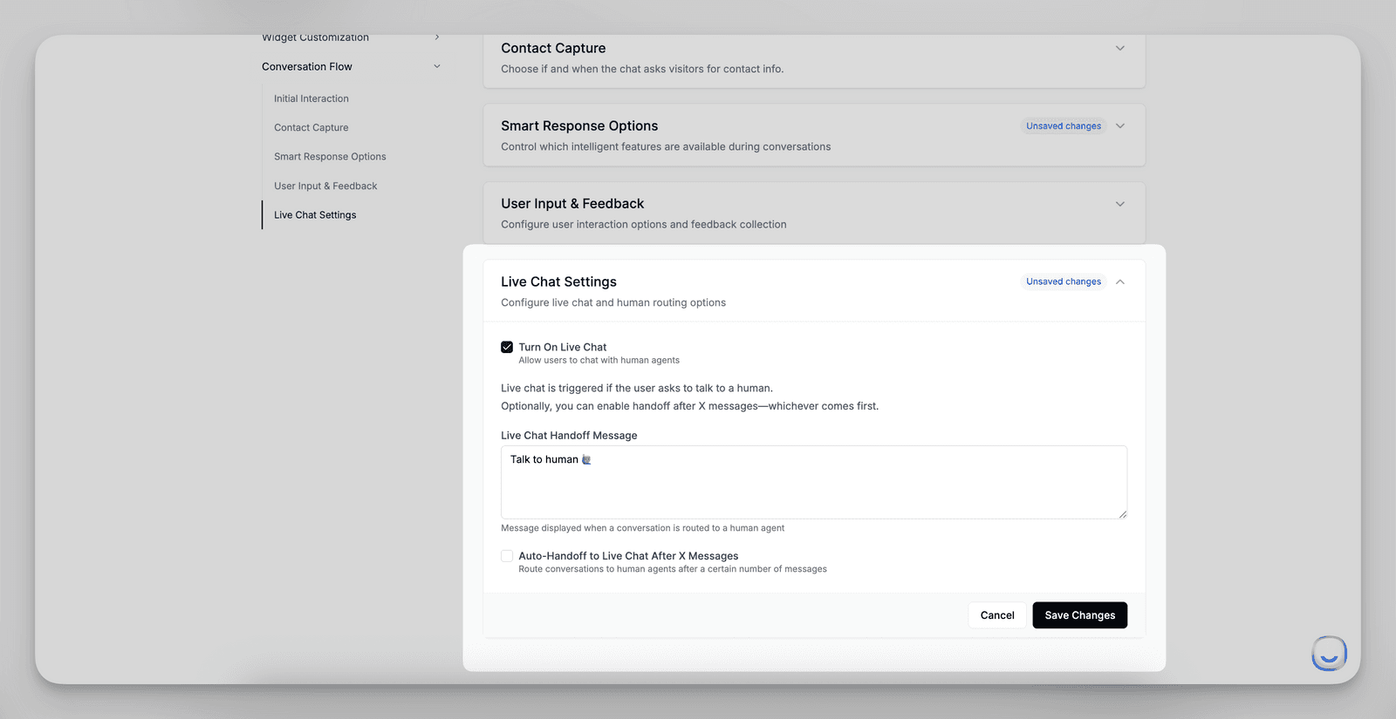Collapse the Live Chat Settings section chevron

(x=1120, y=281)
